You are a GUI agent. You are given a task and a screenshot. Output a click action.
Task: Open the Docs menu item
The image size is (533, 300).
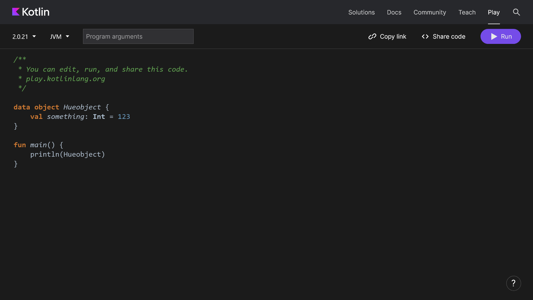click(394, 12)
